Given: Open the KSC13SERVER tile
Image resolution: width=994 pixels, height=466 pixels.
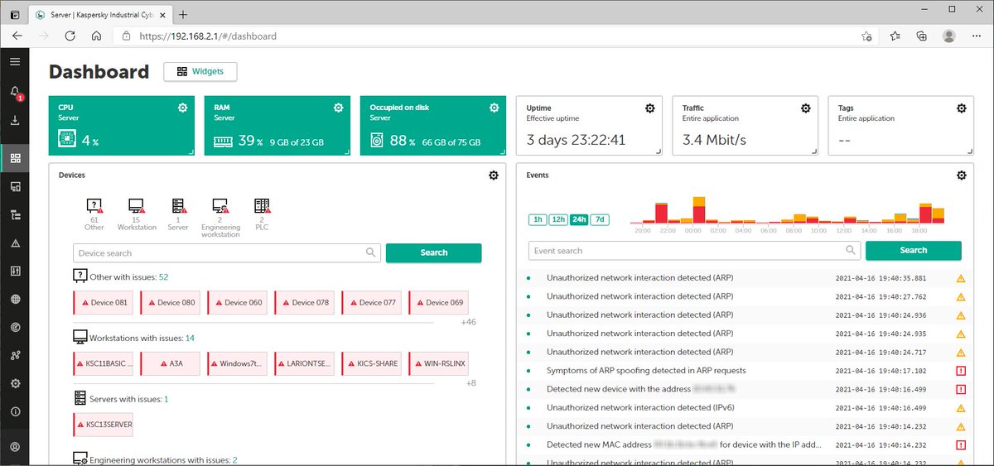Looking at the screenshot, I should [x=103, y=425].
